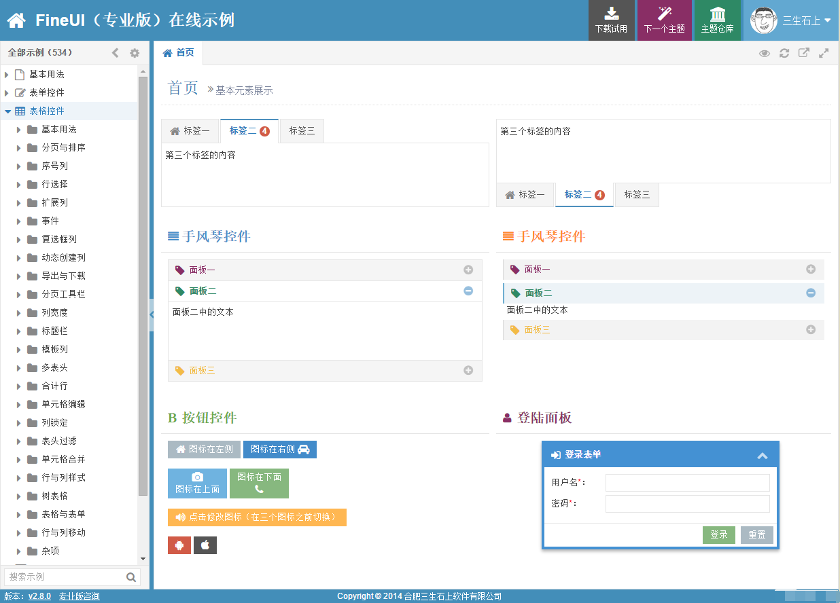840x603 pixels.
Task: Refresh the current tab with the reload icon
Action: click(784, 53)
